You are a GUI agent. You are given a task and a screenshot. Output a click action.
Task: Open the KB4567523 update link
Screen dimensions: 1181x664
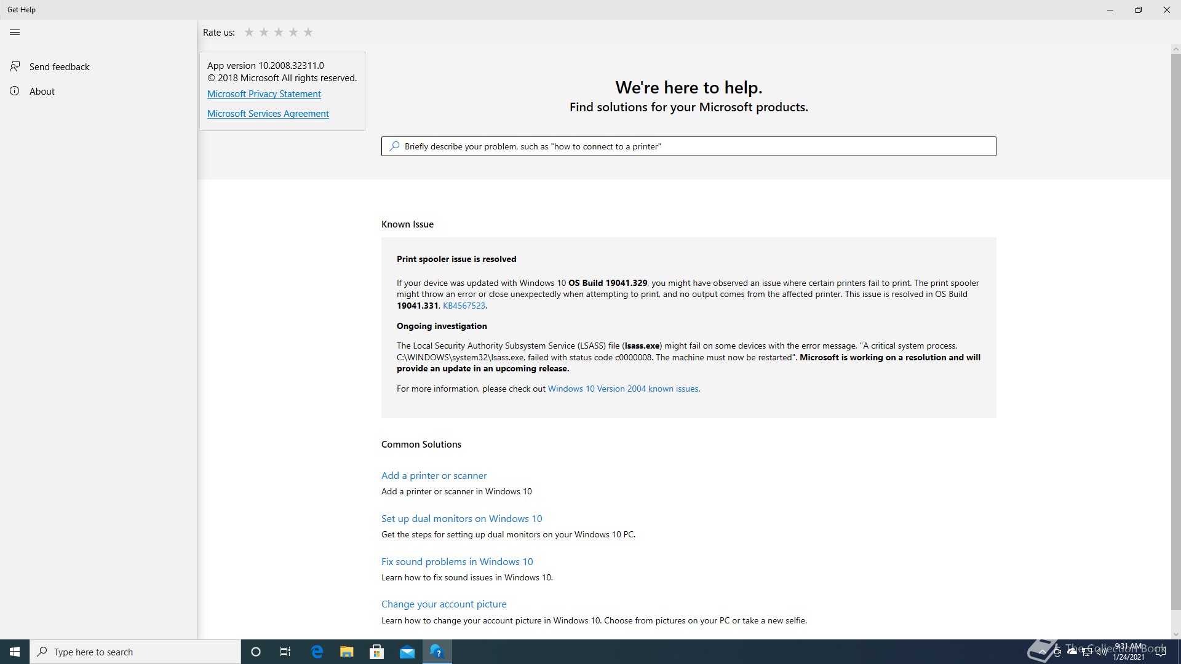coord(464,306)
